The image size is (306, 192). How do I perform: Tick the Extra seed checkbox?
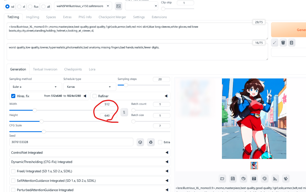pyautogui.click(x=160, y=142)
